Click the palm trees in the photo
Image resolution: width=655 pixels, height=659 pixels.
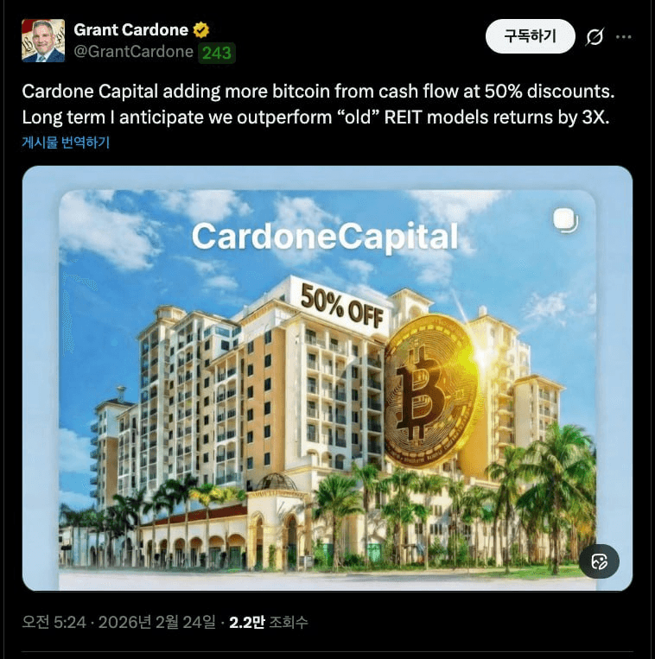543,496
